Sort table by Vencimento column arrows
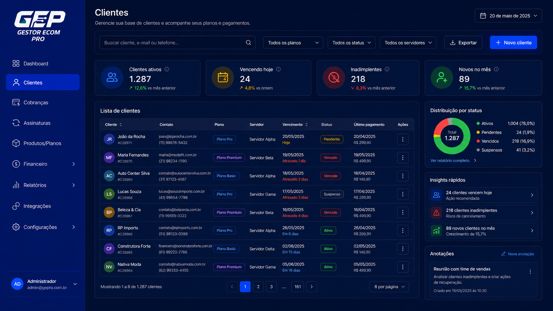Screen dimensions: 553x311 coord(307,125)
